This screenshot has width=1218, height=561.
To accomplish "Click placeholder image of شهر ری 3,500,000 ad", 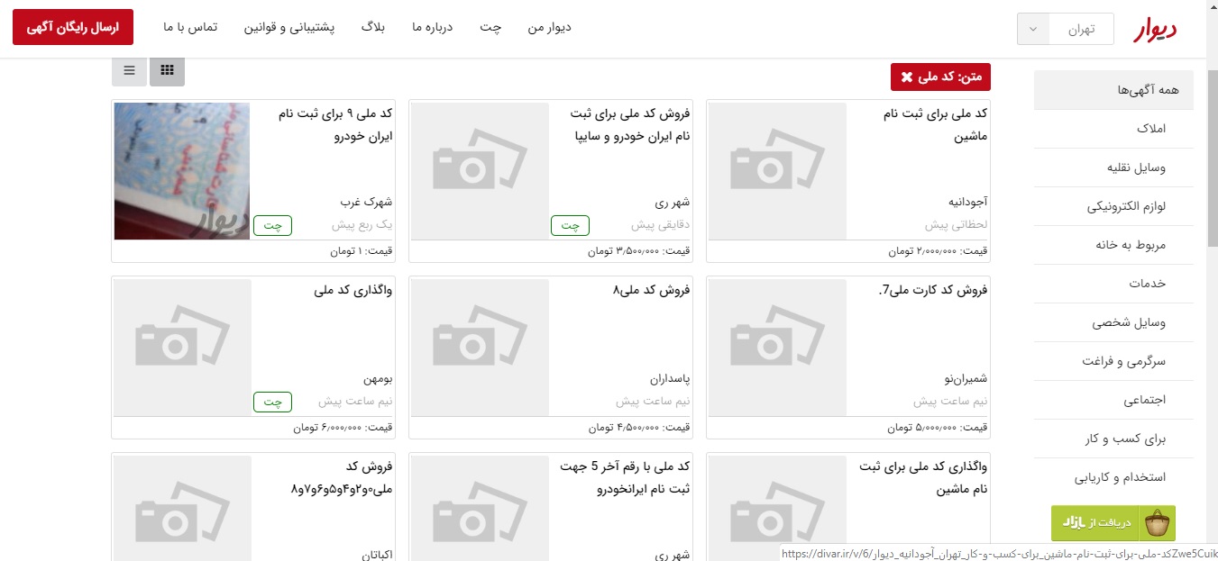I will (x=480, y=171).
